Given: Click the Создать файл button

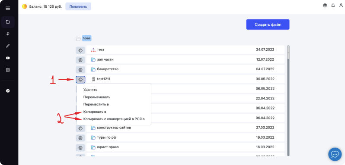Looking at the screenshot, I should [268, 25].
